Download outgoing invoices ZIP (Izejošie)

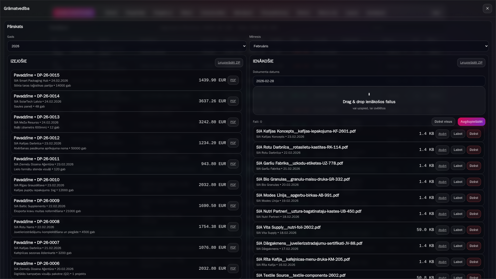pyautogui.click(x=229, y=63)
